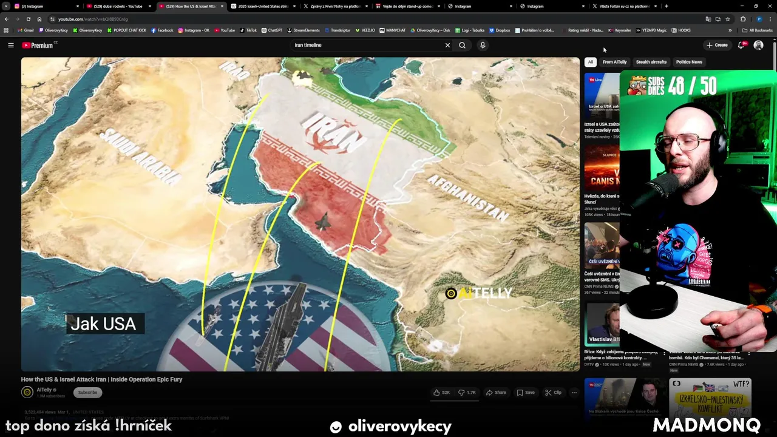Open the Facebook bookmark
Screen dimensions: 777x437
162,30
